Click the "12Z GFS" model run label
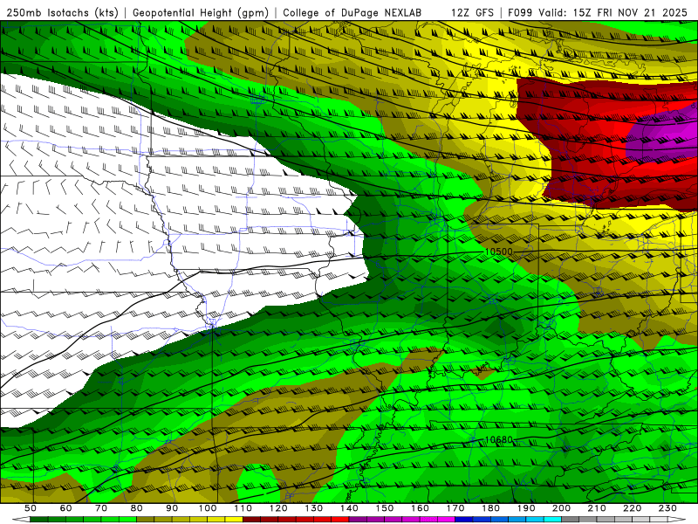 pyautogui.click(x=472, y=13)
